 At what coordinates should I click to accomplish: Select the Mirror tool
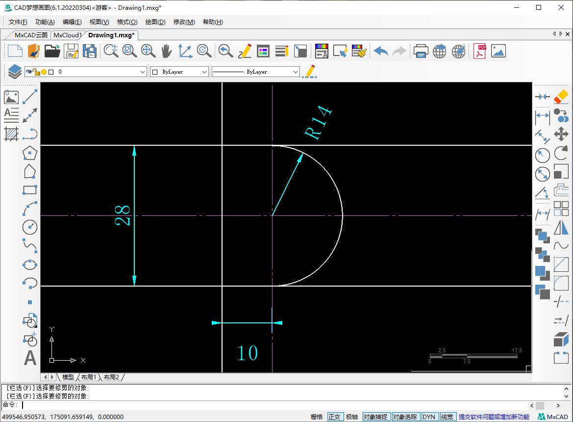[561, 228]
